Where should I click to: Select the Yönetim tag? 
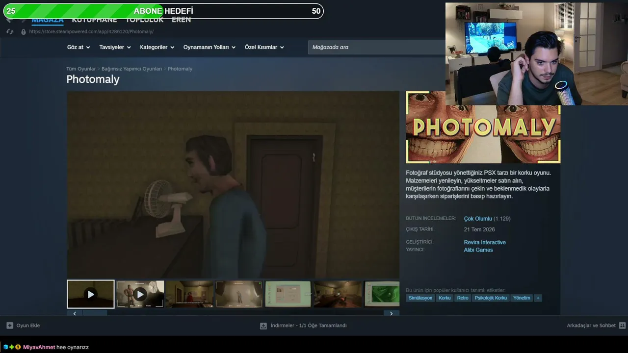(x=522, y=298)
